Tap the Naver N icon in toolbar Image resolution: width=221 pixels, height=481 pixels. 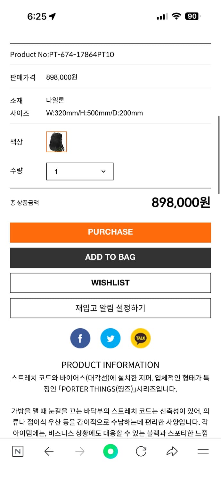click(18, 451)
